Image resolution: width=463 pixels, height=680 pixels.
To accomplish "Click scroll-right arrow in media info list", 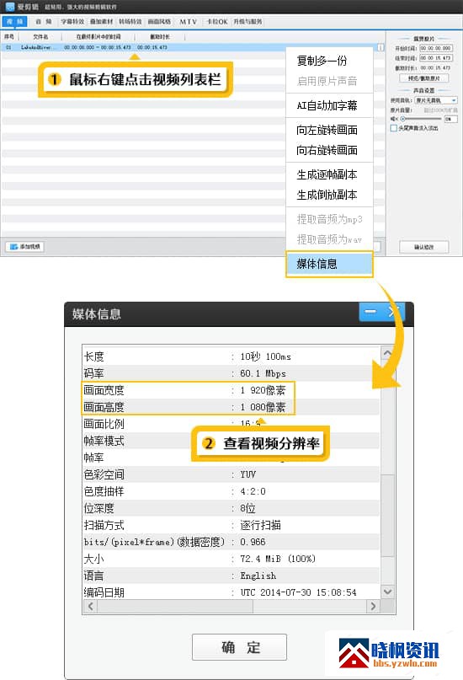I will click(373, 607).
